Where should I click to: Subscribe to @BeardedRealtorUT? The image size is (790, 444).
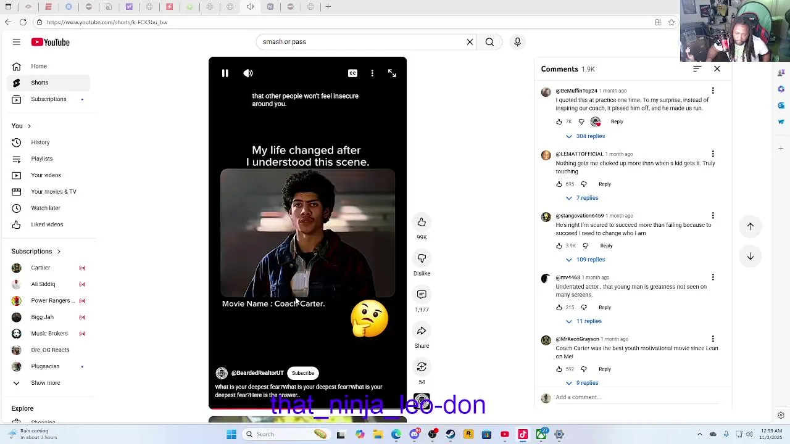(303, 373)
